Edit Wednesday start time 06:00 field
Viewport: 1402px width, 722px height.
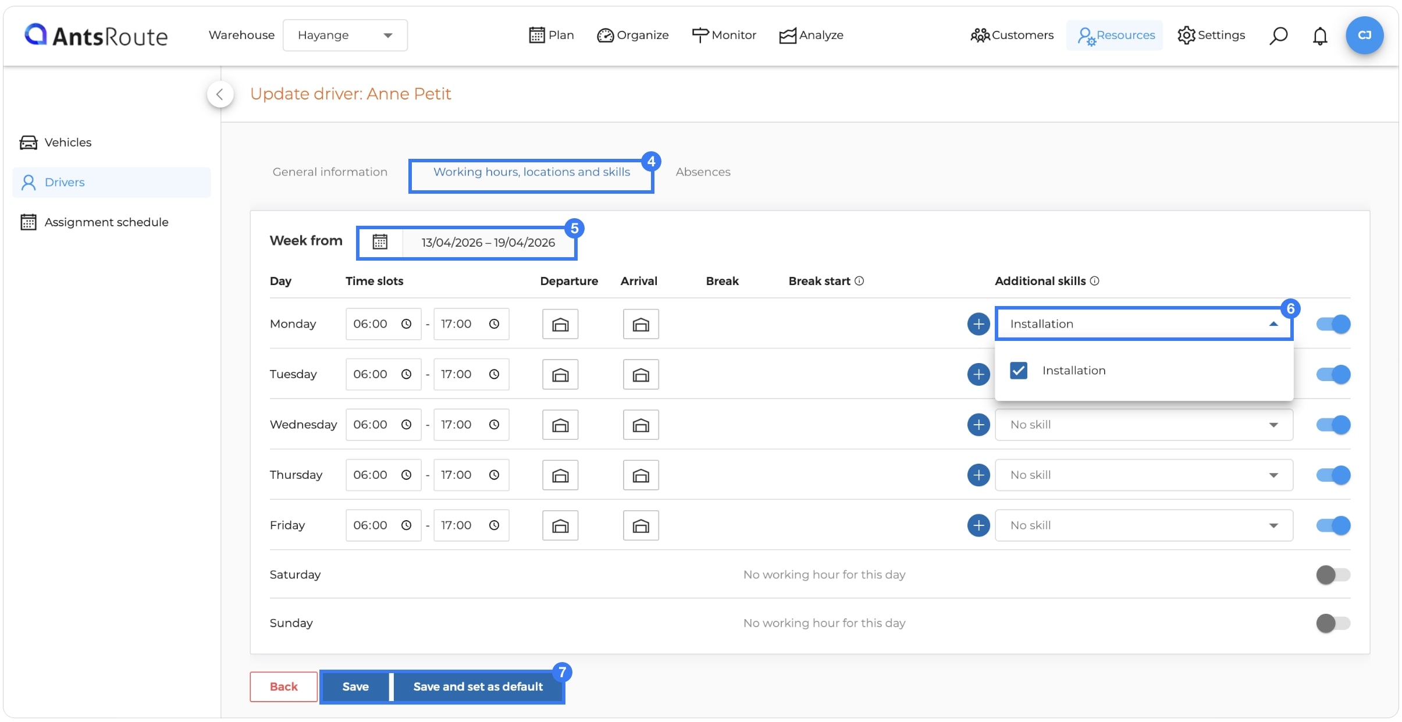click(x=383, y=425)
